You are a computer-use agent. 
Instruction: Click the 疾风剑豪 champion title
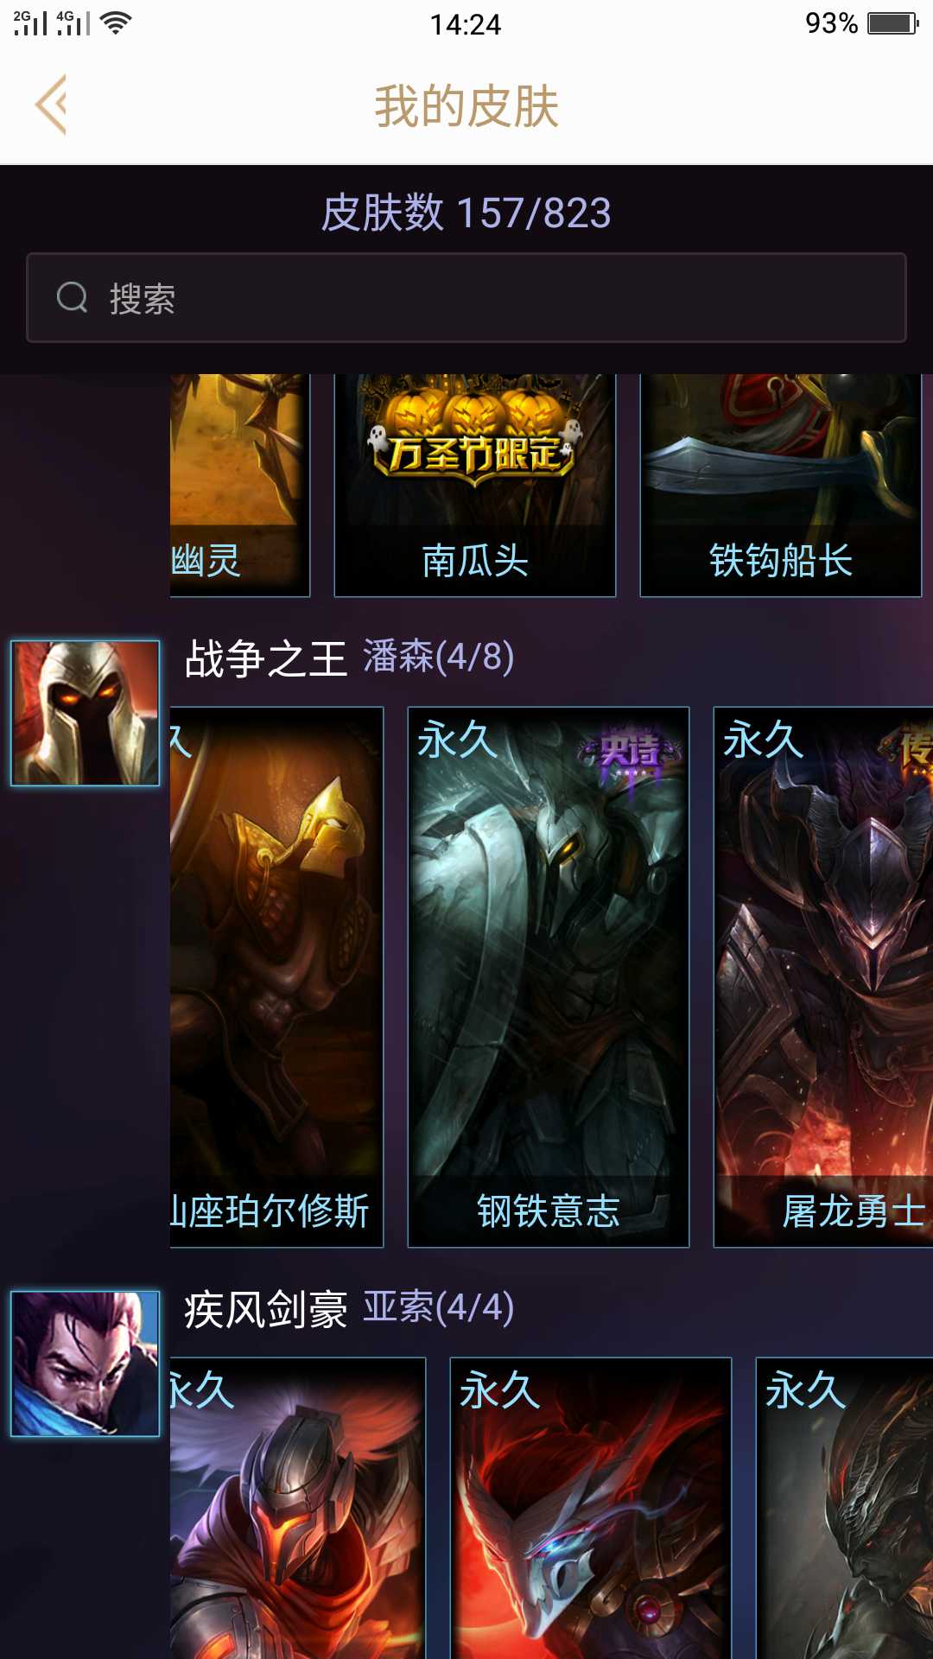tap(265, 1310)
